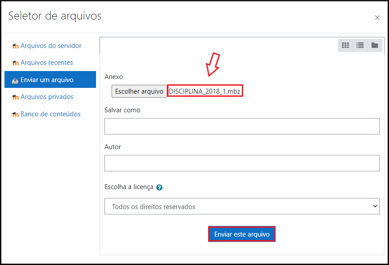
Task: Select the Enviar um arquivo tab
Action: [x=47, y=80]
